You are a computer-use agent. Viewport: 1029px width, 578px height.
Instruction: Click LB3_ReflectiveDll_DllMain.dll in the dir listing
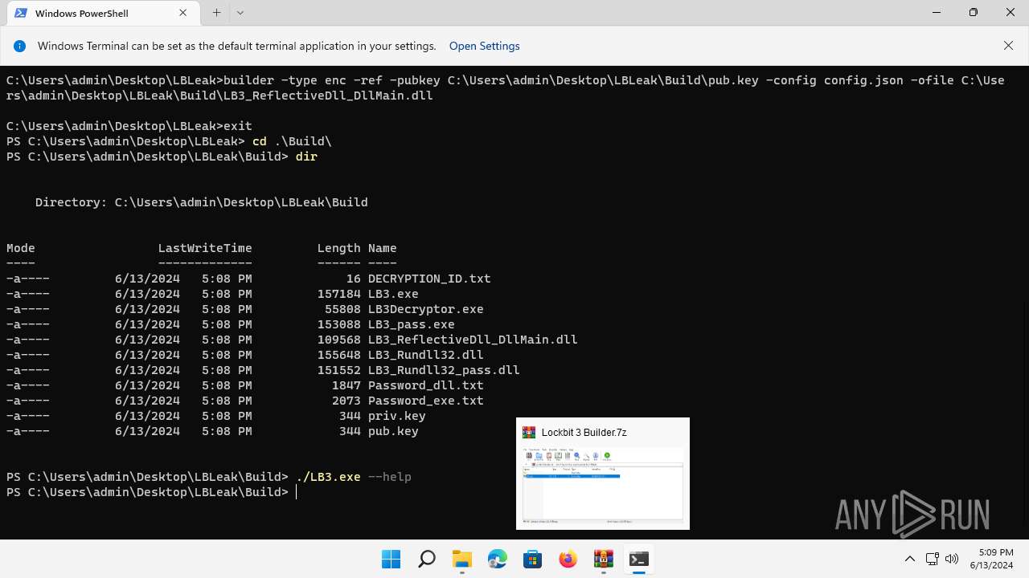pos(473,340)
